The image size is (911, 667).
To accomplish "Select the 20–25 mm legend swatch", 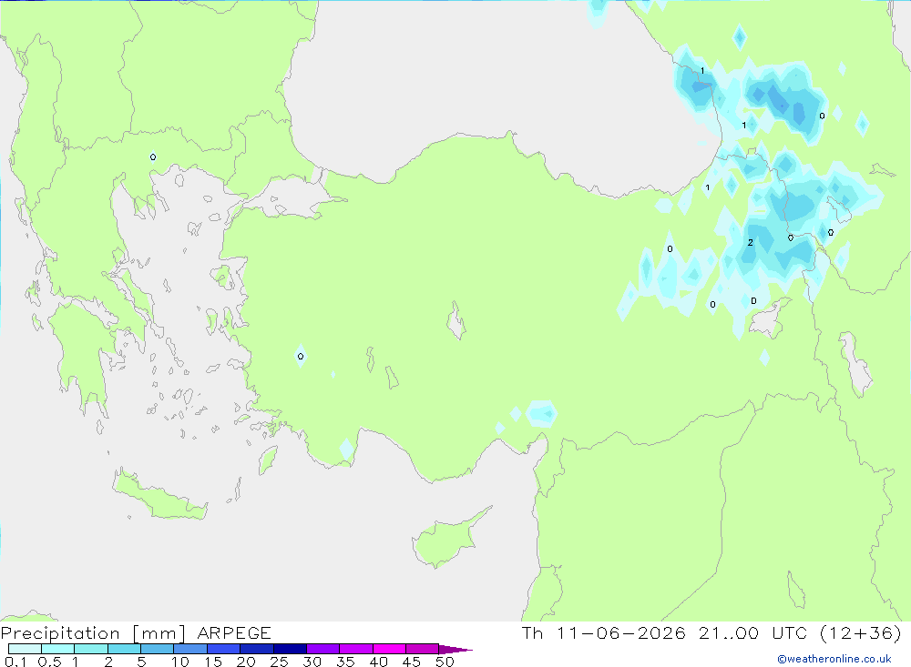I will click(x=257, y=649).
